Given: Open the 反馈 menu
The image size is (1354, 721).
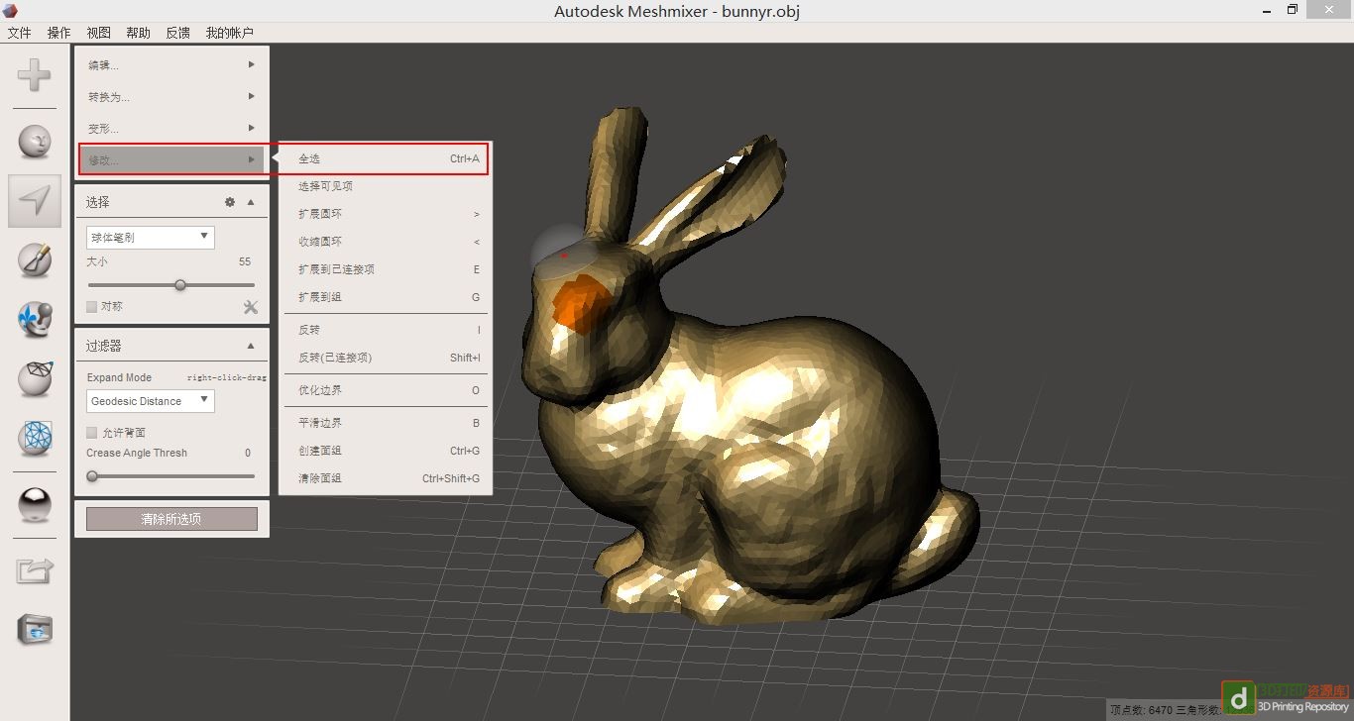Looking at the screenshot, I should click(x=178, y=33).
